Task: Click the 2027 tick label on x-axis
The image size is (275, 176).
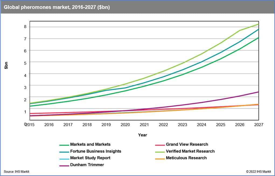Action: (258, 125)
